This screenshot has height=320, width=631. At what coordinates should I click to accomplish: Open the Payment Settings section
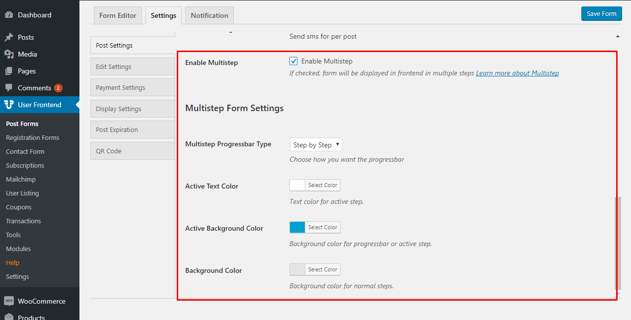click(x=133, y=87)
